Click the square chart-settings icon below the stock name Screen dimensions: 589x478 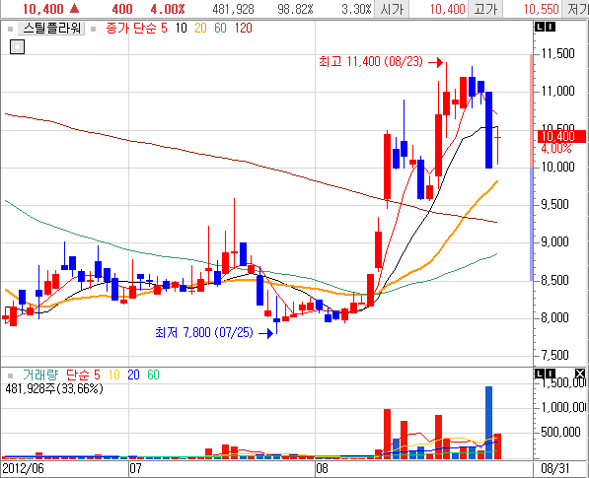(x=17, y=47)
